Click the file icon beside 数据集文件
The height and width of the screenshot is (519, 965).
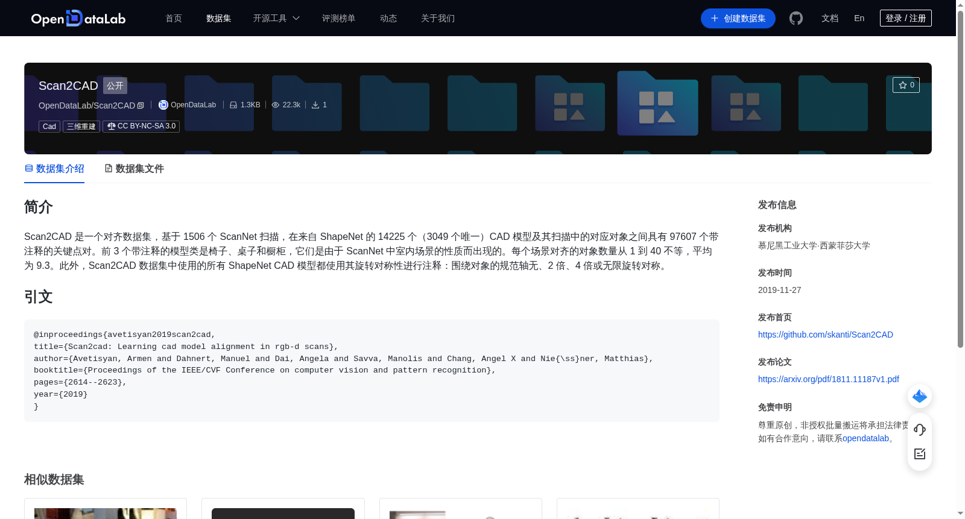(109, 168)
